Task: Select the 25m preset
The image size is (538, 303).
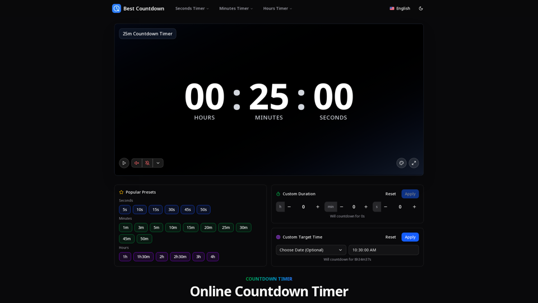Action: [226, 227]
